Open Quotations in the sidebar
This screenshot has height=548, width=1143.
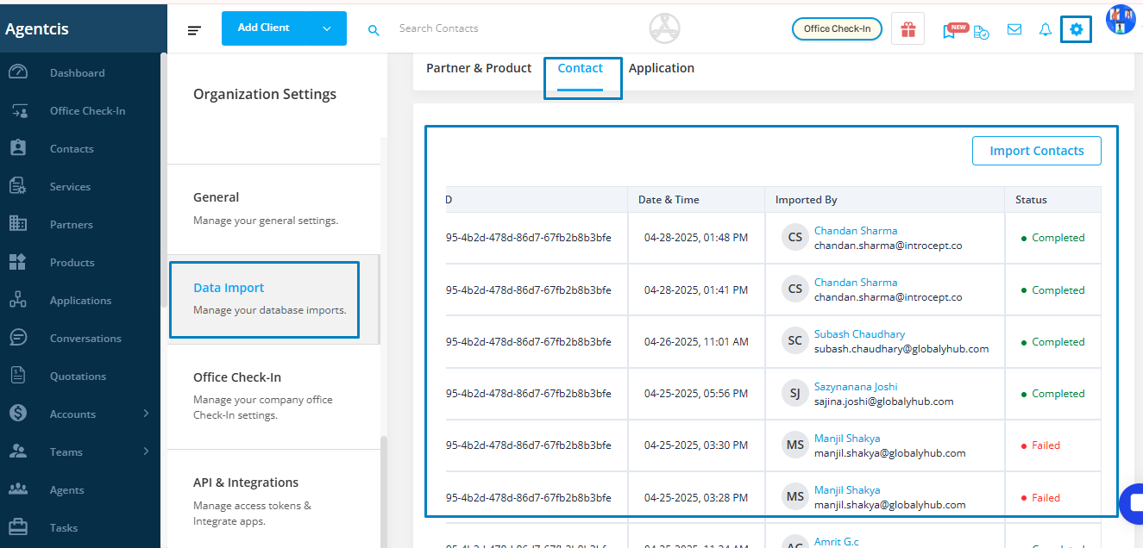(x=78, y=377)
